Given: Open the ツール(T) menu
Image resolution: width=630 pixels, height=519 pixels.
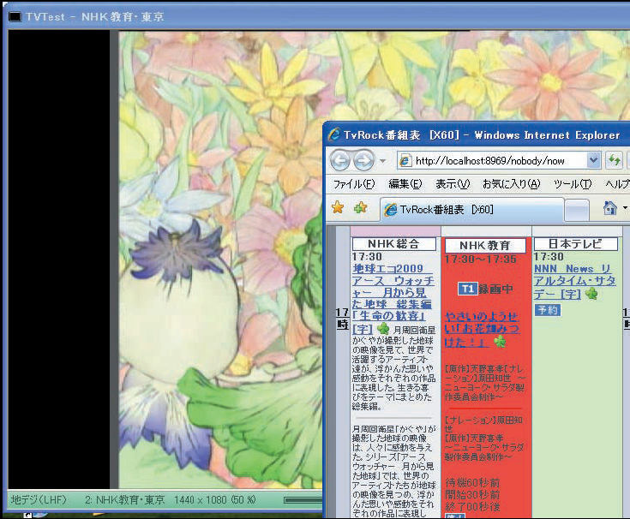Looking at the screenshot, I should pos(573,184).
